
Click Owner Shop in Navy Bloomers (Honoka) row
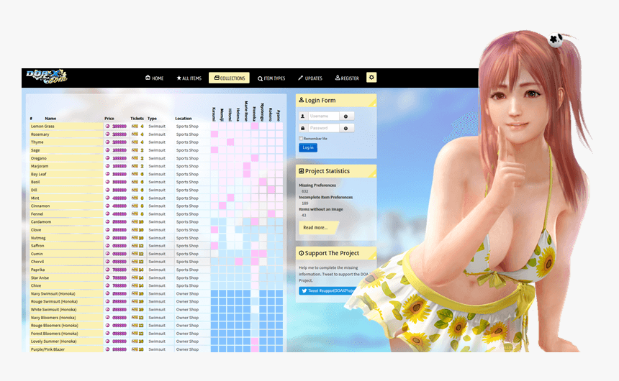(x=188, y=318)
